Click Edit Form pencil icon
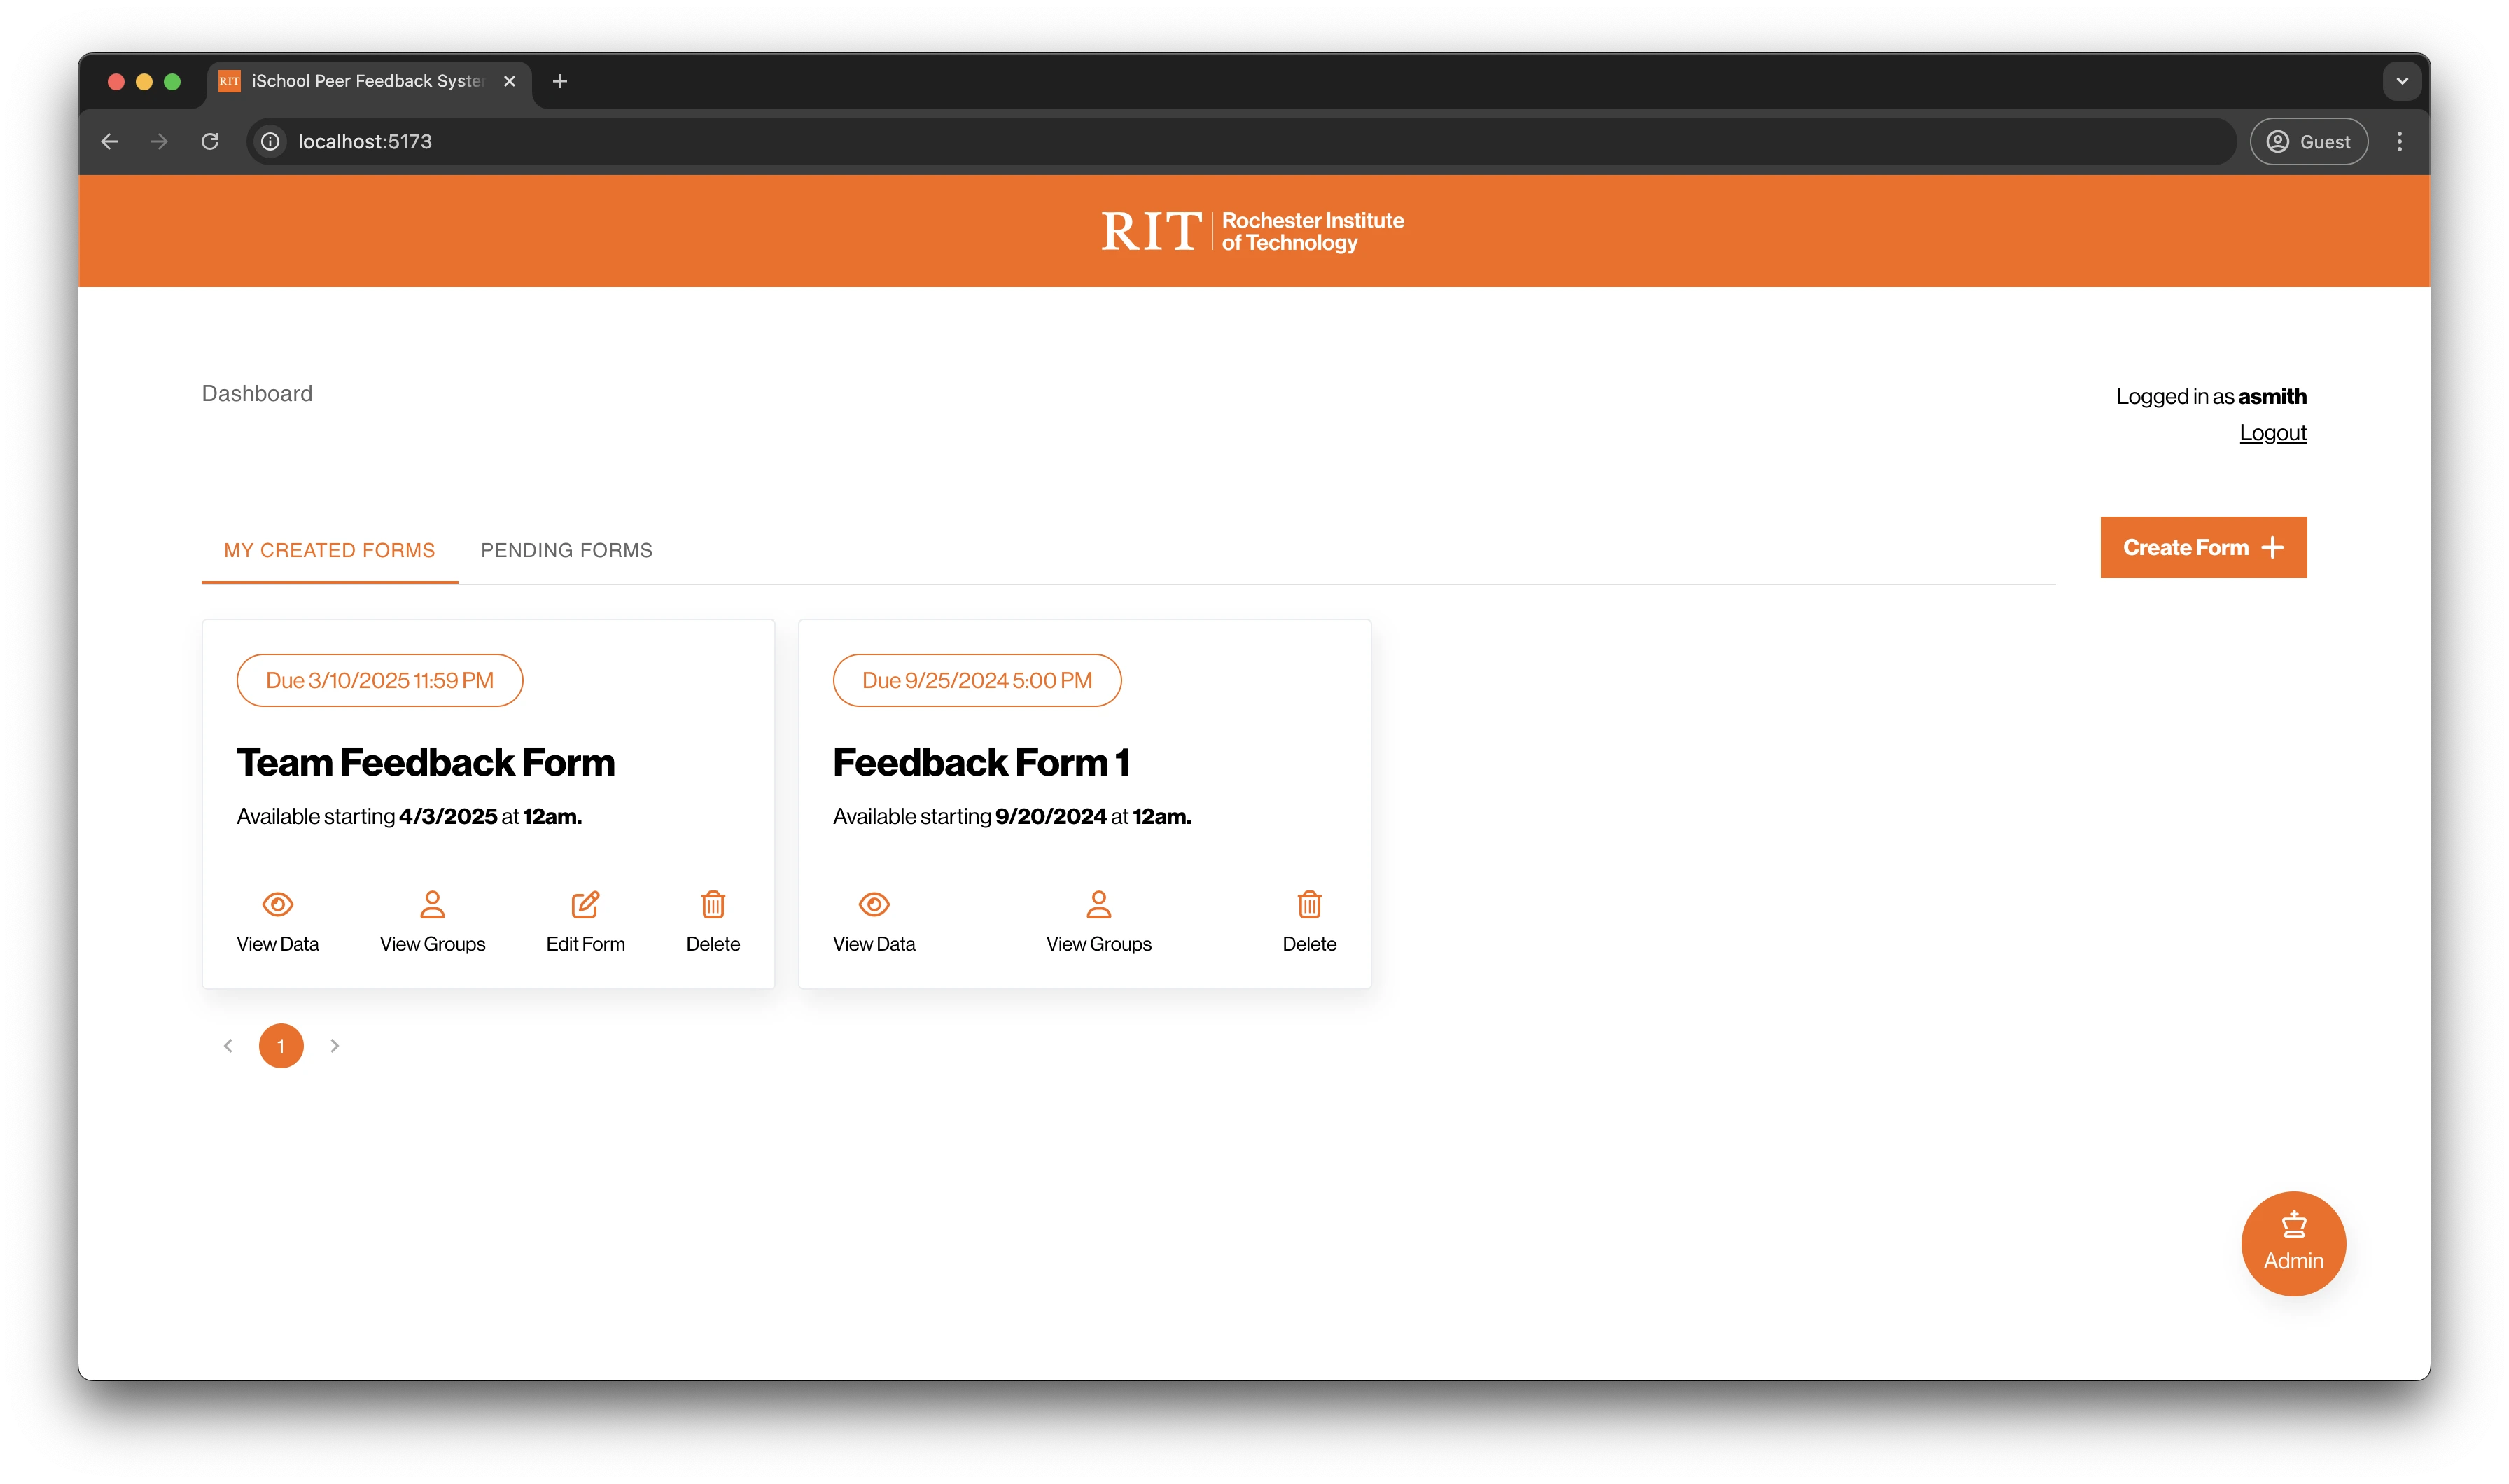Image resolution: width=2509 pixels, height=1484 pixels. [x=585, y=905]
